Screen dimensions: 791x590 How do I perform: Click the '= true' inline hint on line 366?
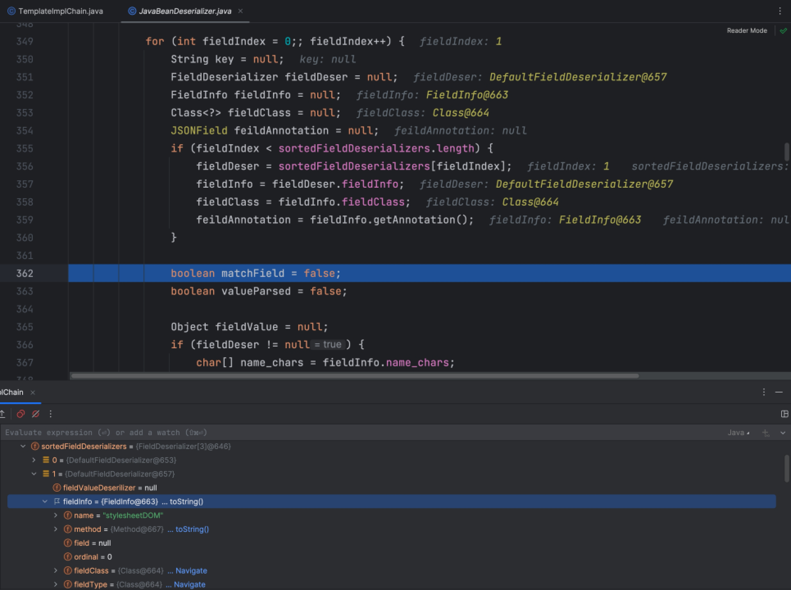(327, 345)
